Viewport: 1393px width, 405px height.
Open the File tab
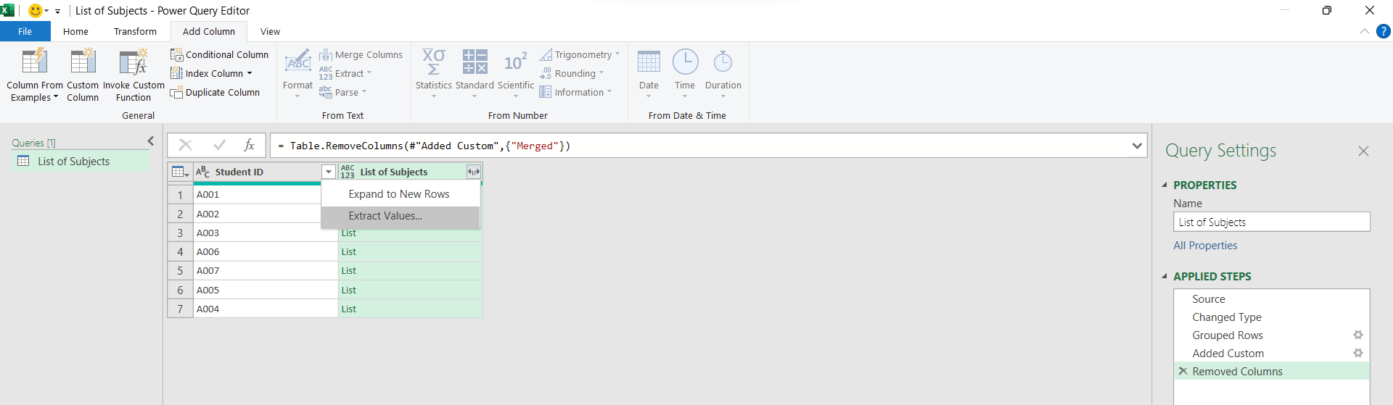[x=25, y=31]
